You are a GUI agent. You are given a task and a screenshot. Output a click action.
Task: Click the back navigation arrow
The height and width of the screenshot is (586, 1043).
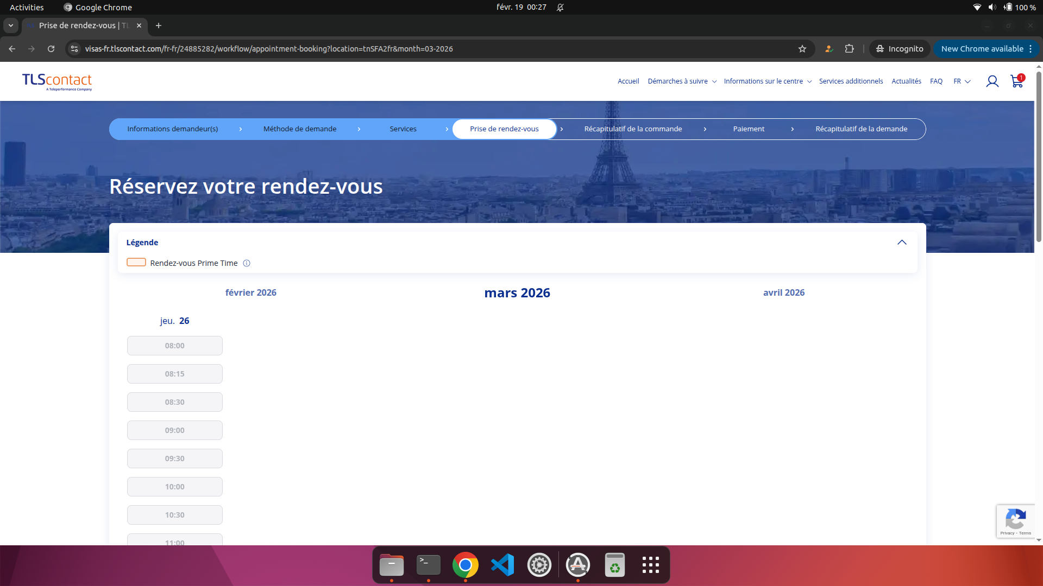(x=11, y=49)
